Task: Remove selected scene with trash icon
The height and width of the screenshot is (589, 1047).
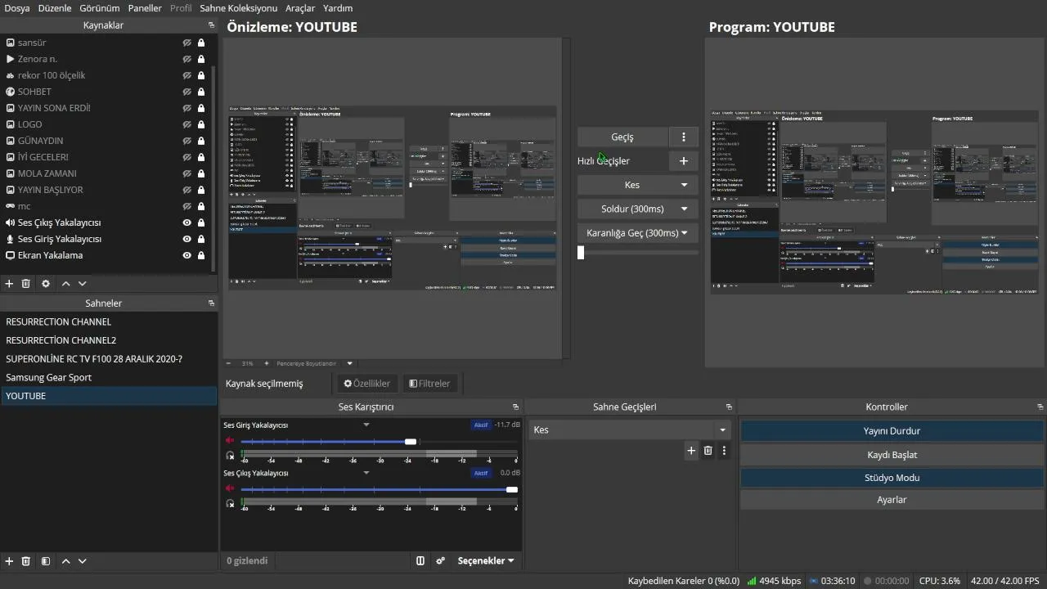Action: (x=26, y=561)
